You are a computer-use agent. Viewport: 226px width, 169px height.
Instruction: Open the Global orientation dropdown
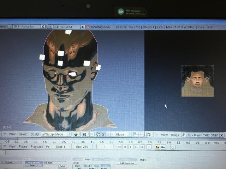[123, 134]
